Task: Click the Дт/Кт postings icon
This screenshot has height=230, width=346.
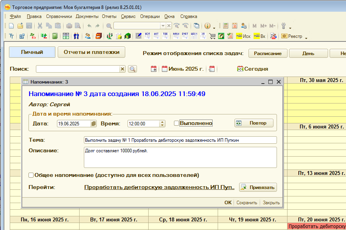Action: (x=33, y=36)
